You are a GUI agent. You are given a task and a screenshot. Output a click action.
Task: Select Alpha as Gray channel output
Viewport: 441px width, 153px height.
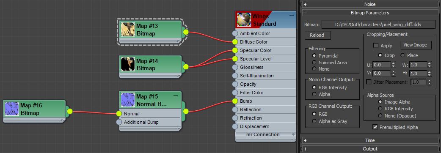pos(314,121)
